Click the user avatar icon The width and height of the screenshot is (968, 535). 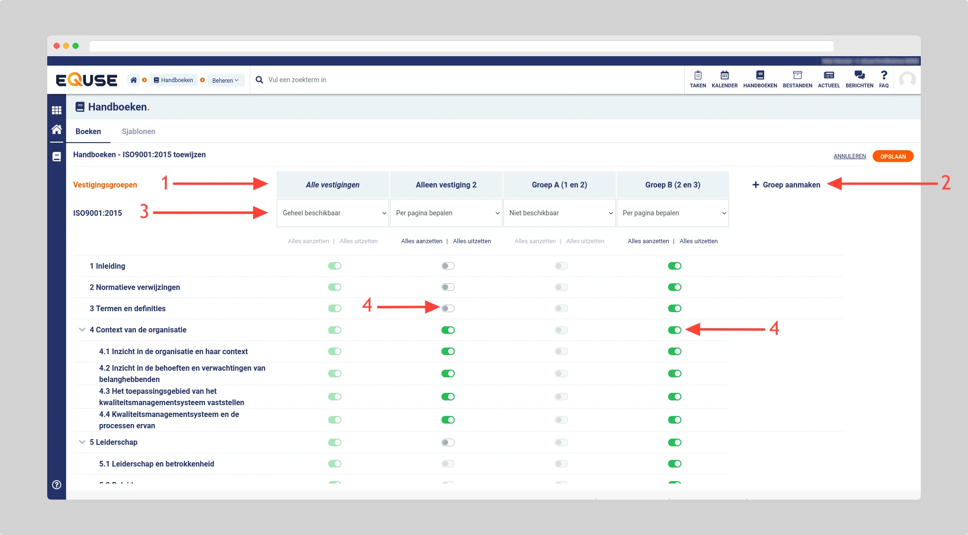click(x=907, y=80)
